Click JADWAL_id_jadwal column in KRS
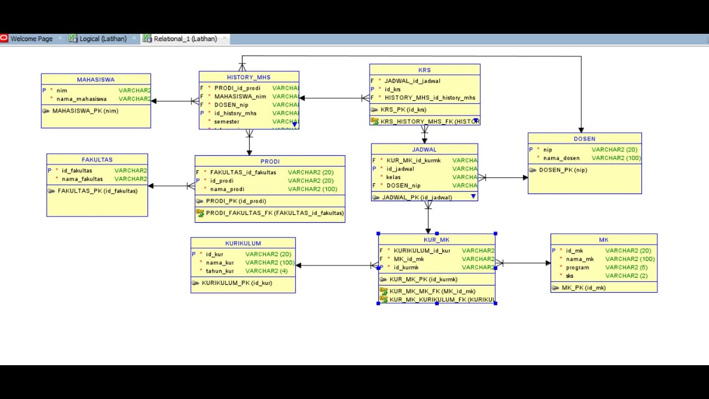The height and width of the screenshot is (399, 709). (x=412, y=81)
